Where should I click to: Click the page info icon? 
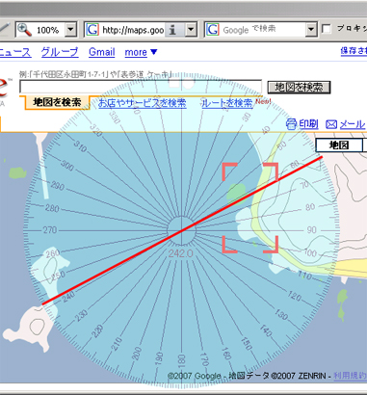click(173, 30)
